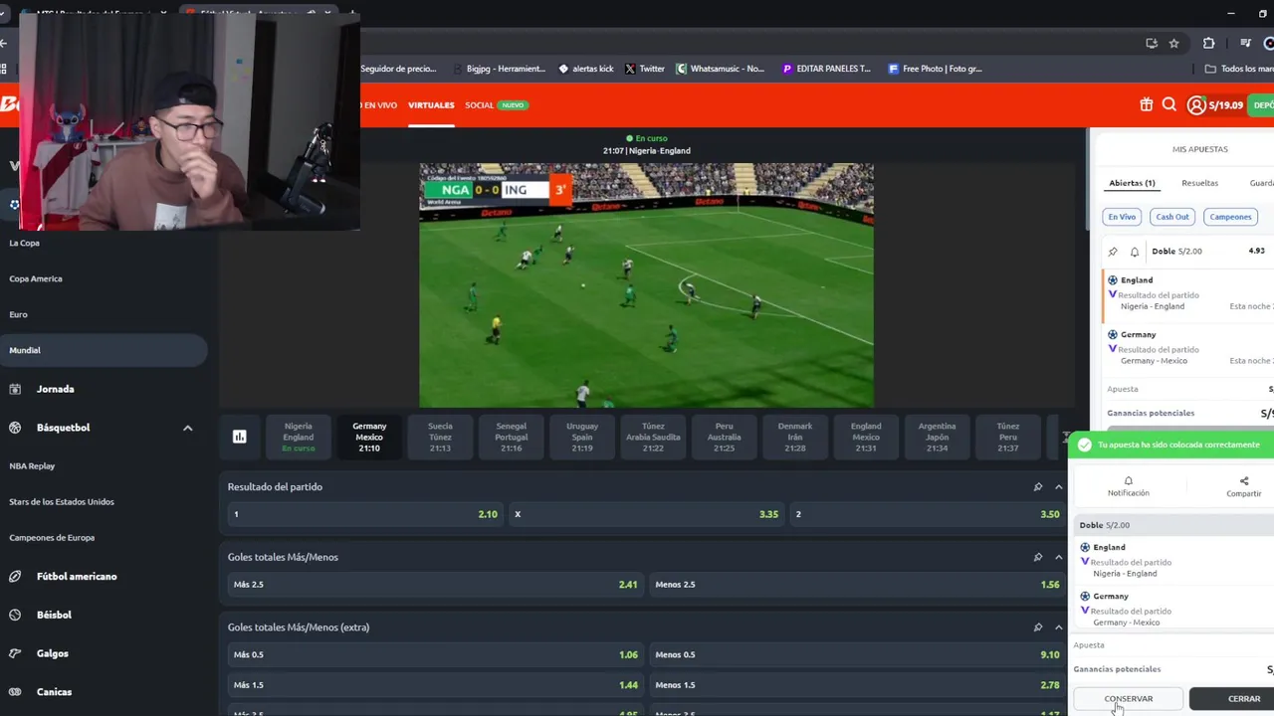Switch to the SOCIAL tab
Viewport: 1274px width, 716px height.
pyautogui.click(x=479, y=104)
